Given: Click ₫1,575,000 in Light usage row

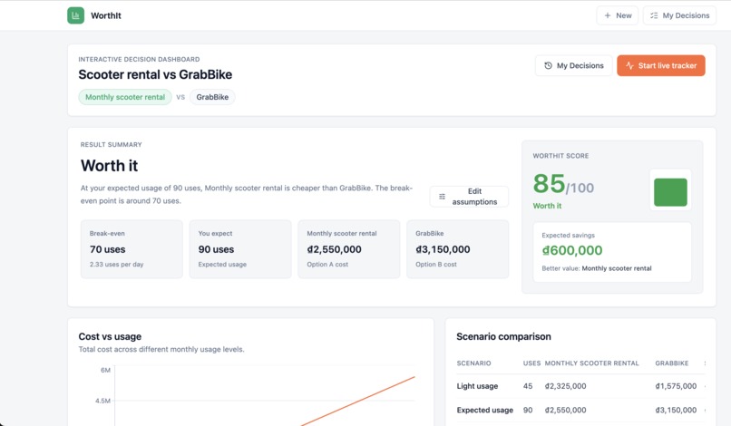Looking at the screenshot, I should tap(676, 386).
